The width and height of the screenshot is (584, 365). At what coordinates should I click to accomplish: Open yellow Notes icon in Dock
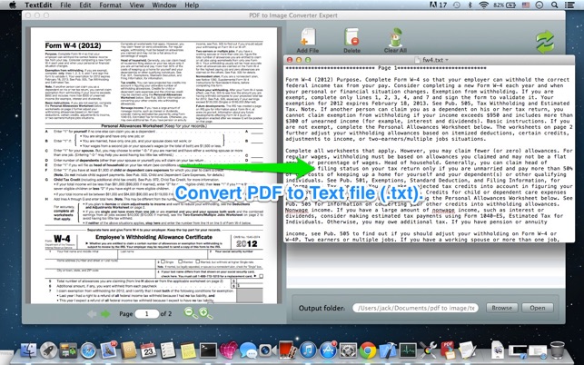pyautogui.click(x=188, y=350)
